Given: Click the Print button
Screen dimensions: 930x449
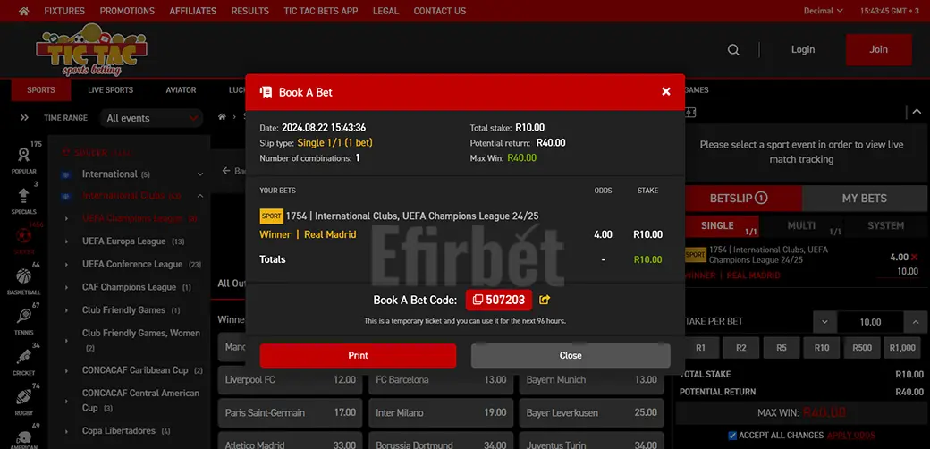Looking at the screenshot, I should pos(358,356).
